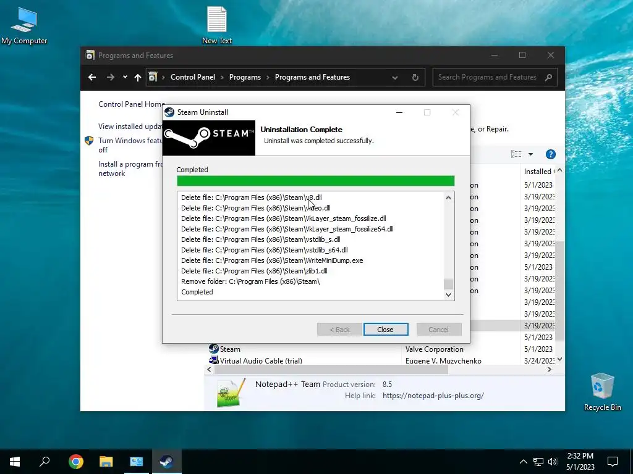This screenshot has width=633, height=474.
Task: Select the zlib1.dll delete log line
Action: coord(254,271)
